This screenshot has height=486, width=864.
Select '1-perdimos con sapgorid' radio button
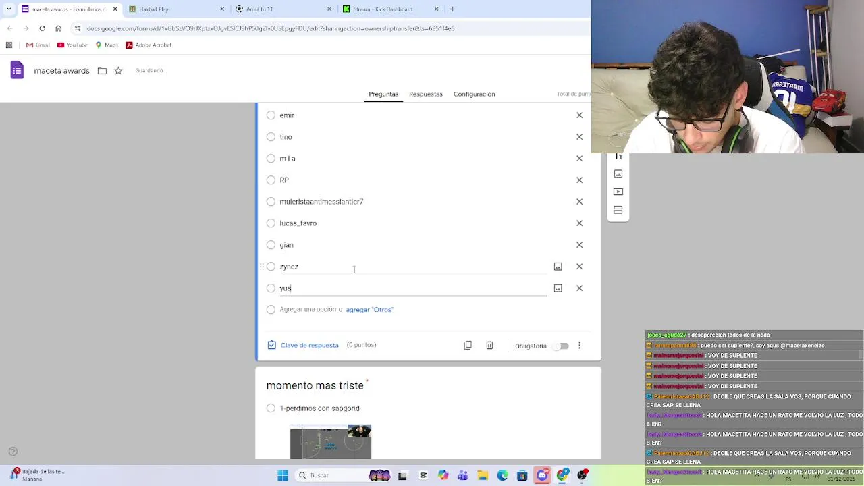point(271,408)
